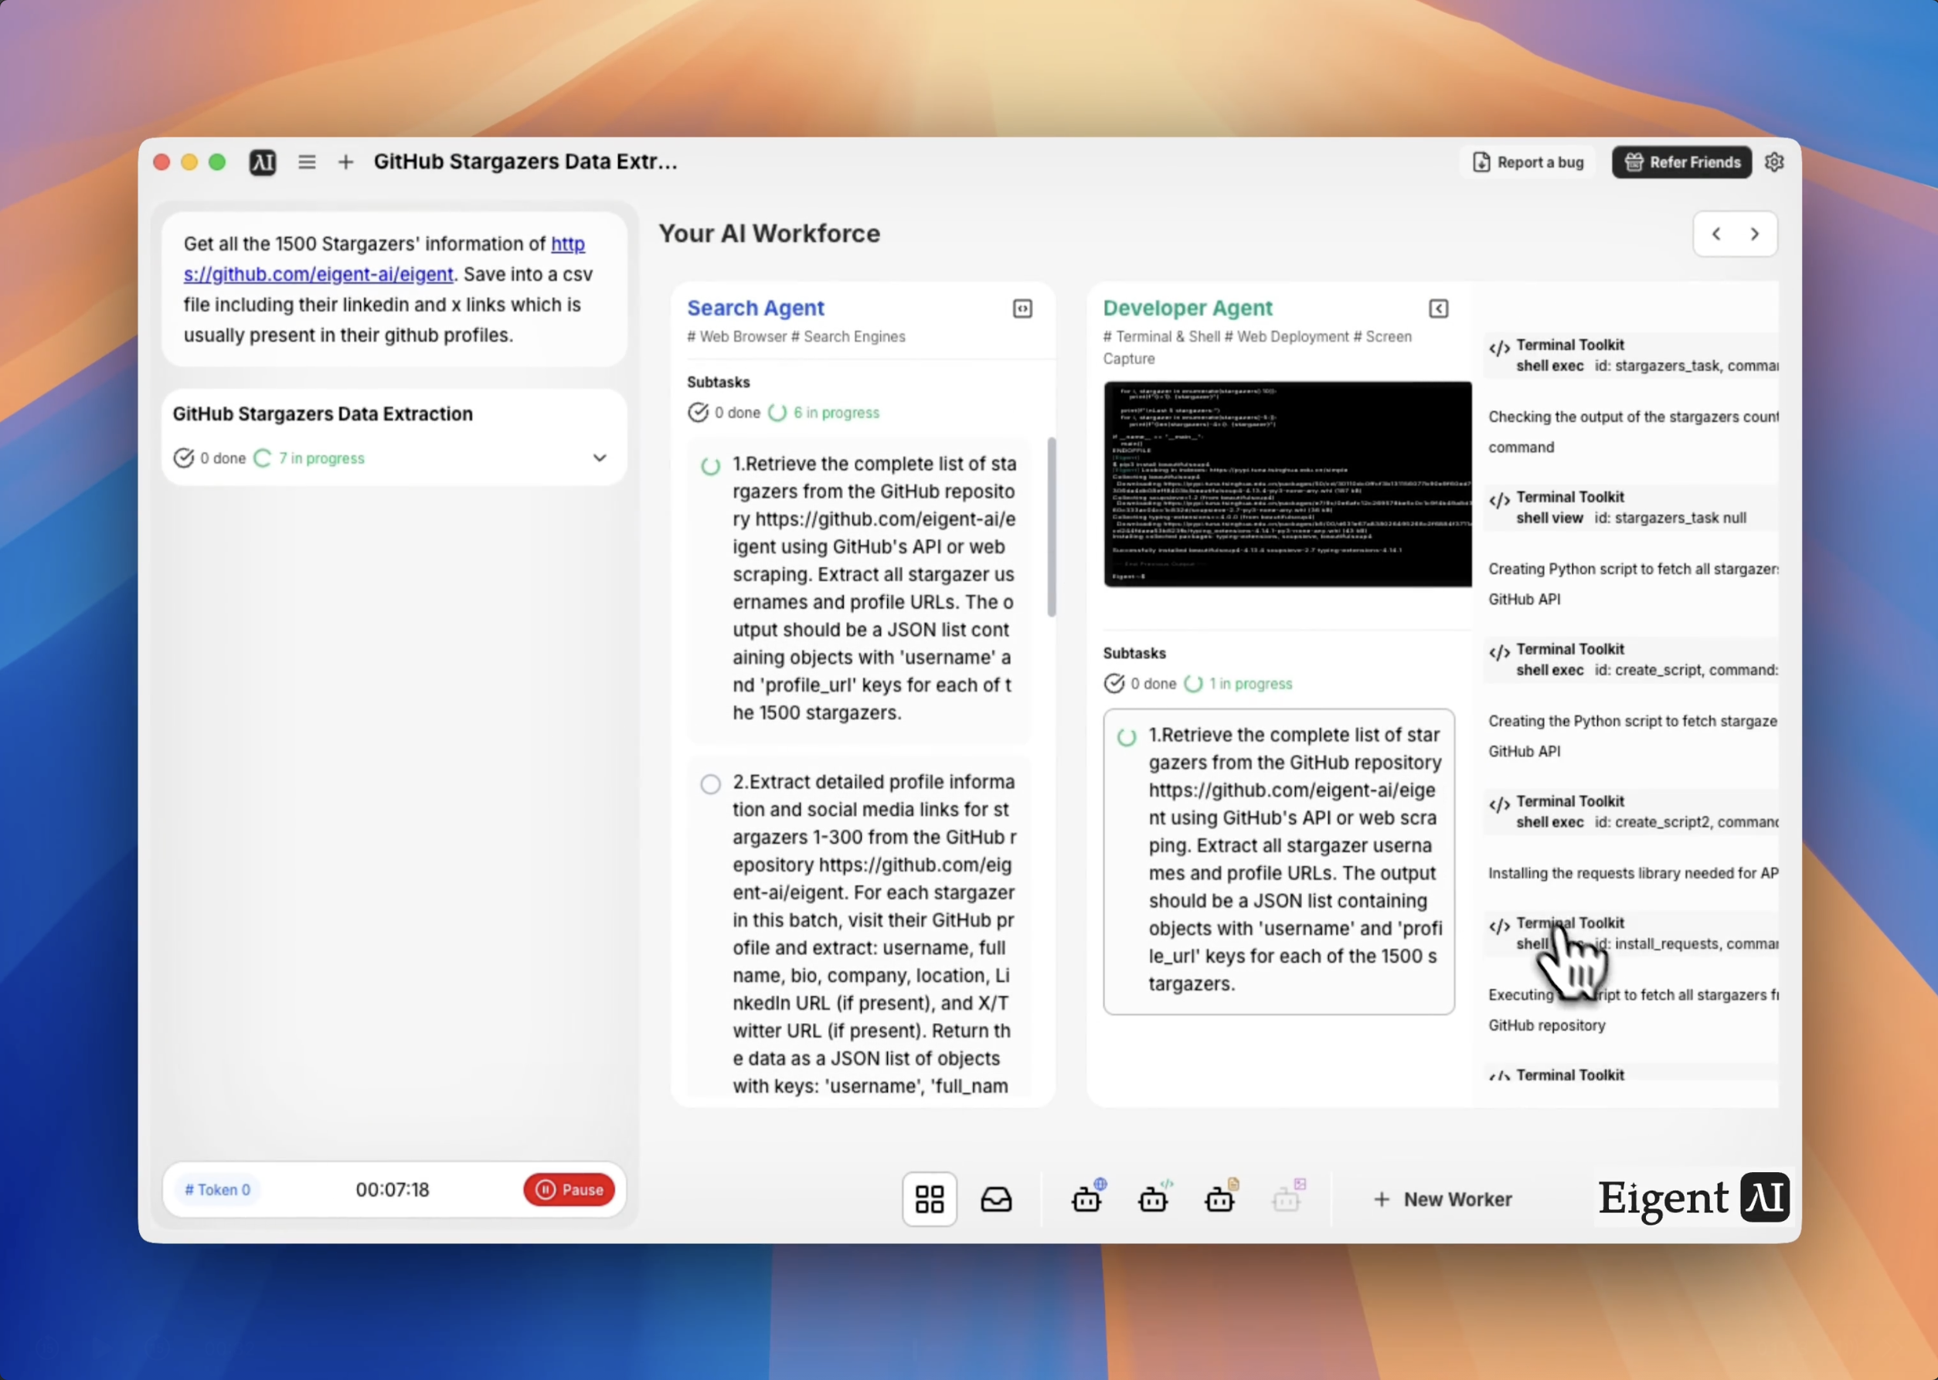The height and width of the screenshot is (1380, 1938).
Task: Select the robot with document worker icon
Action: tap(1222, 1196)
